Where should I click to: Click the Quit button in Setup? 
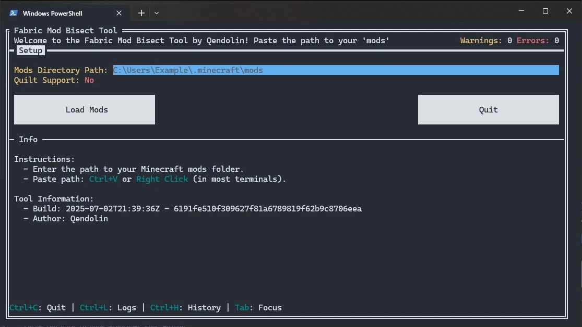(x=488, y=110)
